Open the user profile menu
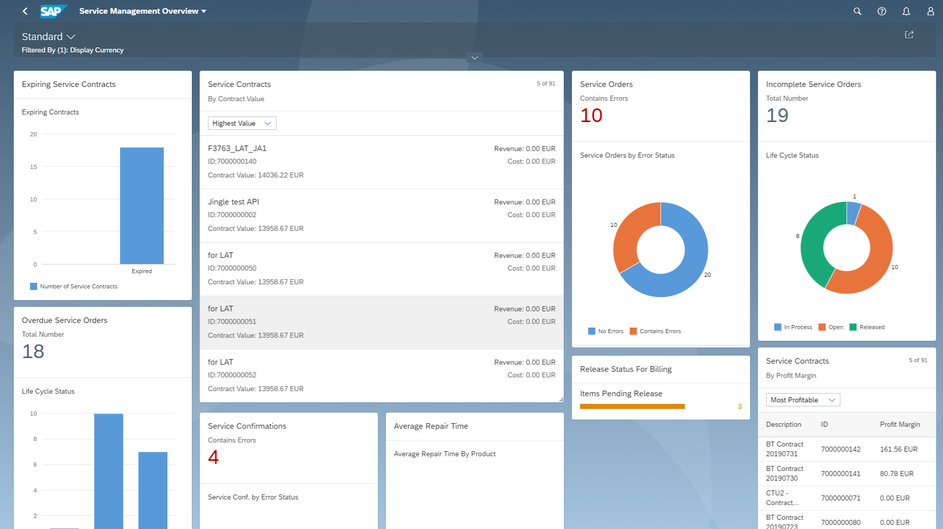This screenshot has height=529, width=943. 930,11
